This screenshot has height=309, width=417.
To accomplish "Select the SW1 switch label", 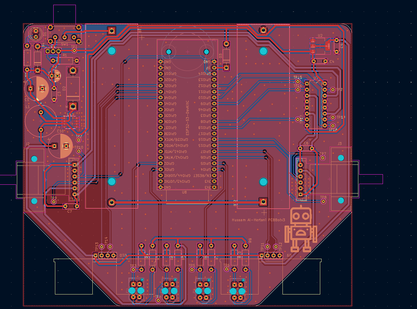I will click(64, 44).
